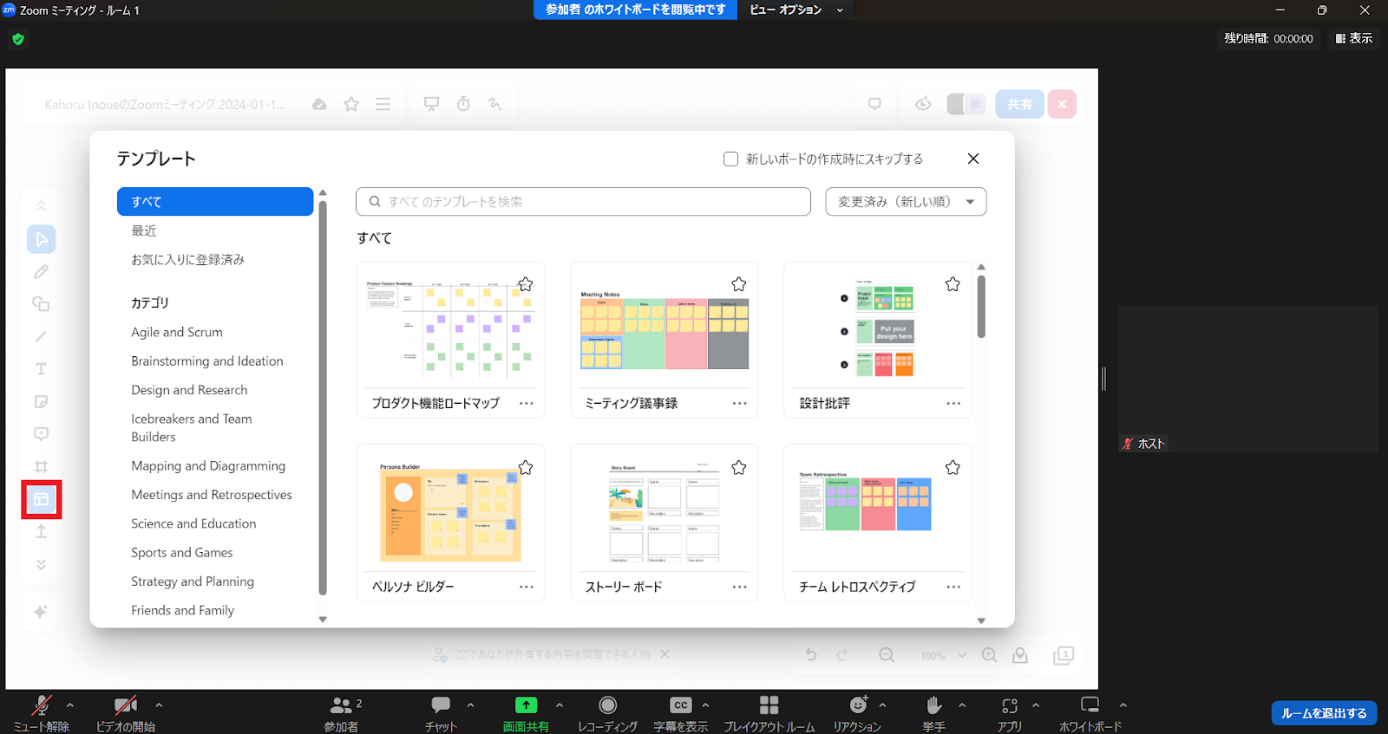Favorite the ミーティング議事録 template
Image resolution: width=1388 pixels, height=734 pixels.
click(x=739, y=284)
